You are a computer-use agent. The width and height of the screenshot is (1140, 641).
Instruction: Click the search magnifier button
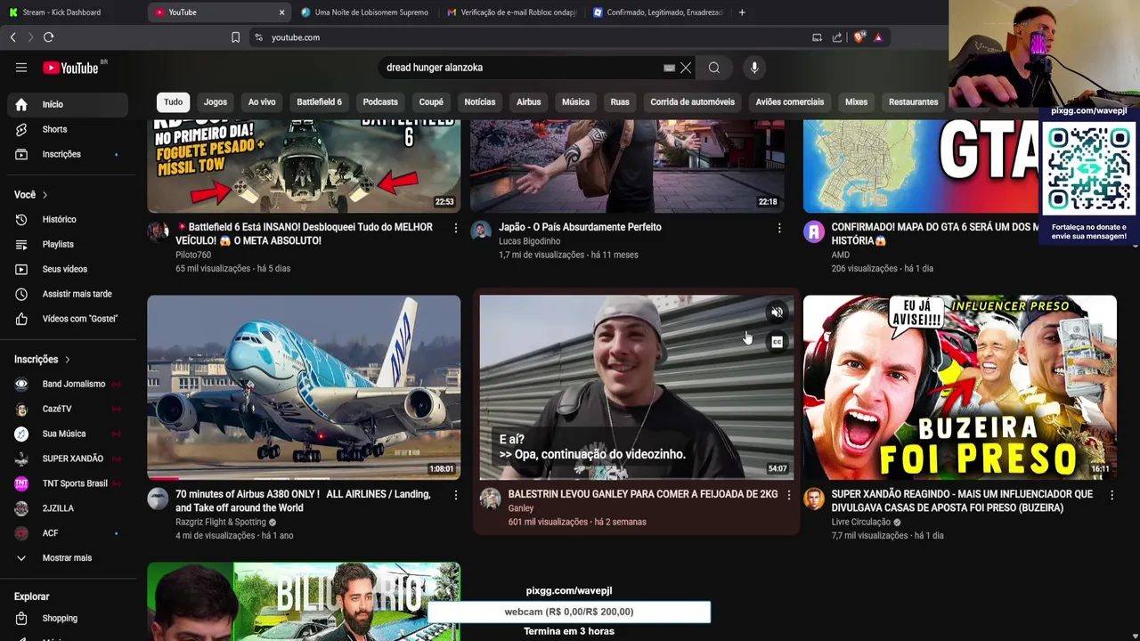pyautogui.click(x=714, y=68)
